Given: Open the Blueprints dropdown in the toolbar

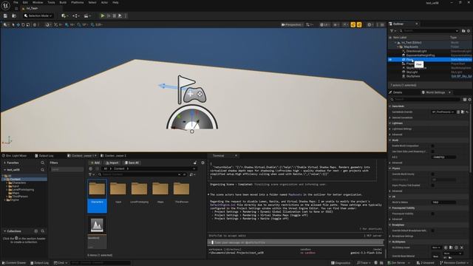Looking at the screenshot, I should [x=76, y=16].
